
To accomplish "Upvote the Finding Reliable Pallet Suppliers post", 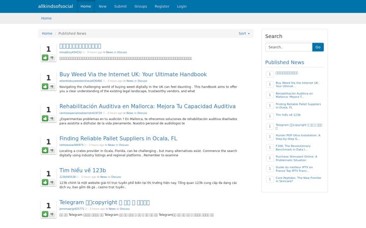I will (45, 150).
